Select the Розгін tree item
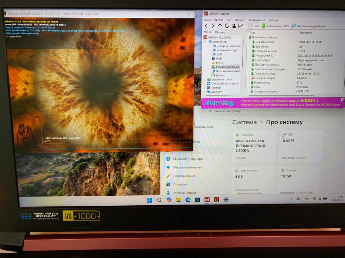 (218, 63)
